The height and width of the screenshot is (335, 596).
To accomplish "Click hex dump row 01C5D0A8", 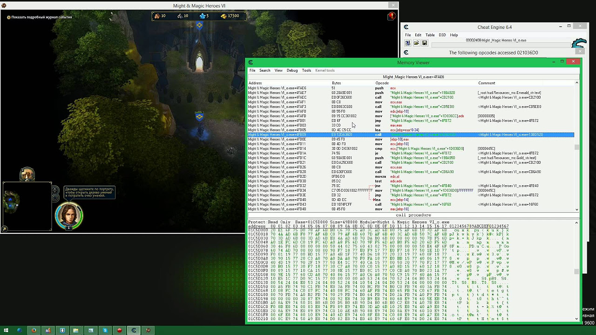I will coord(378,258).
